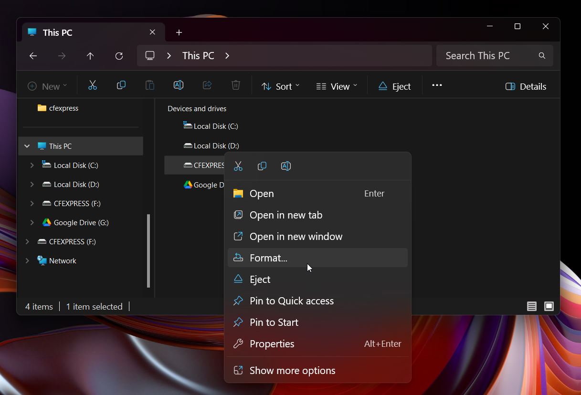
Task: Select Eject in the context menu
Action: 317,279
